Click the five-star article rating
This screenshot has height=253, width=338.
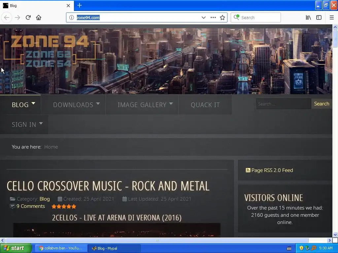click(64, 207)
